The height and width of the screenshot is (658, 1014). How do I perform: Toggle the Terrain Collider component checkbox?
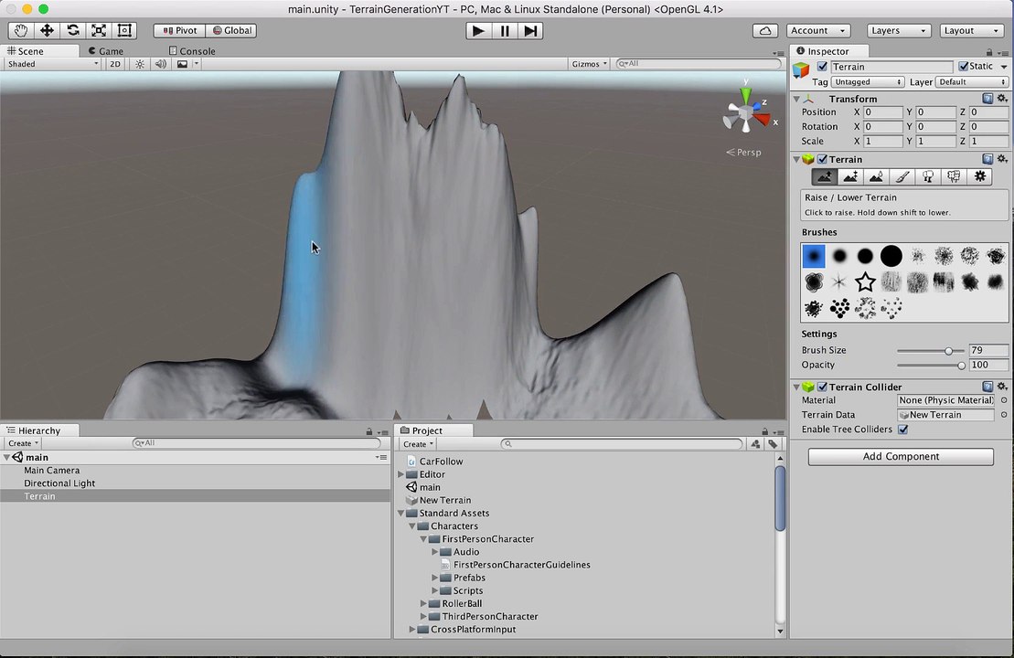coord(823,387)
